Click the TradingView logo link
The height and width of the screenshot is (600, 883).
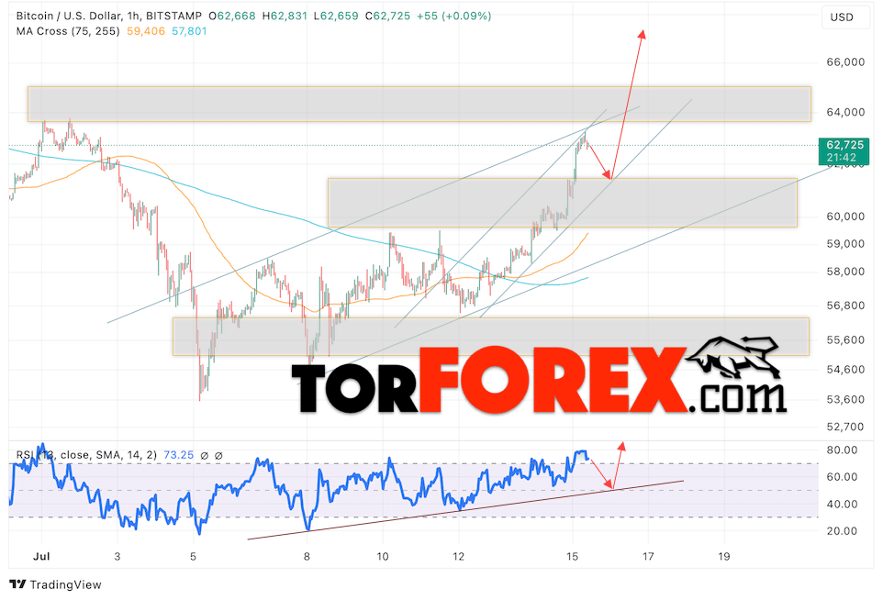pos(56,584)
